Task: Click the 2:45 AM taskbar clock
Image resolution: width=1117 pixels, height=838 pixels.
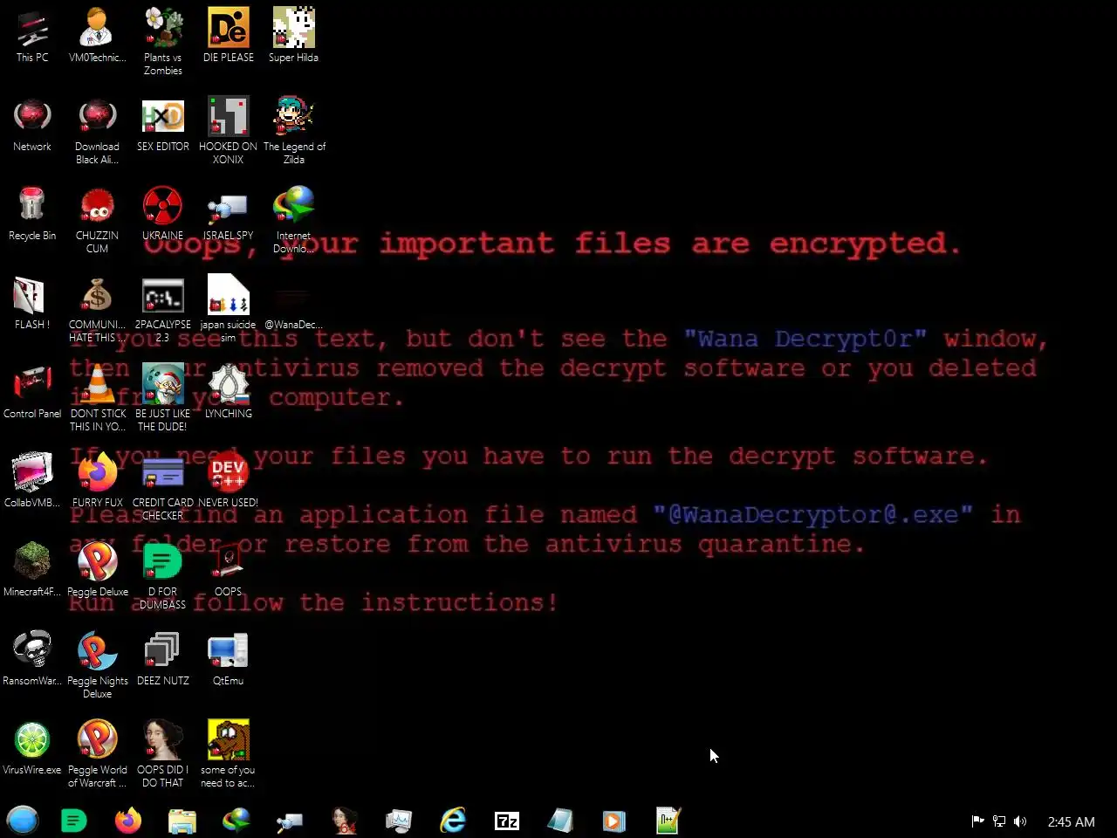Action: [x=1071, y=821]
